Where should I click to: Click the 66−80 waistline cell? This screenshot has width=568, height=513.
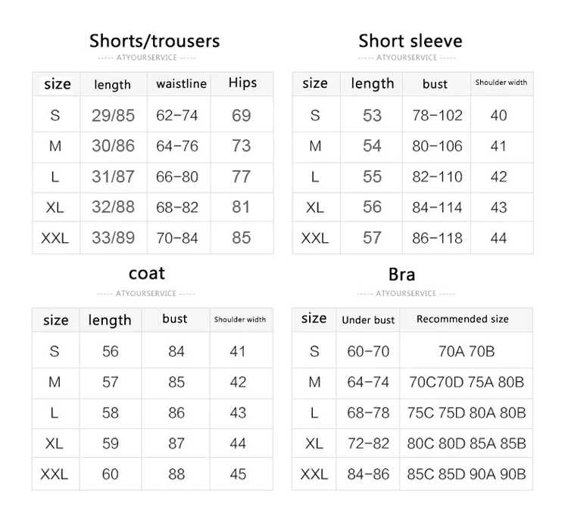point(177,176)
